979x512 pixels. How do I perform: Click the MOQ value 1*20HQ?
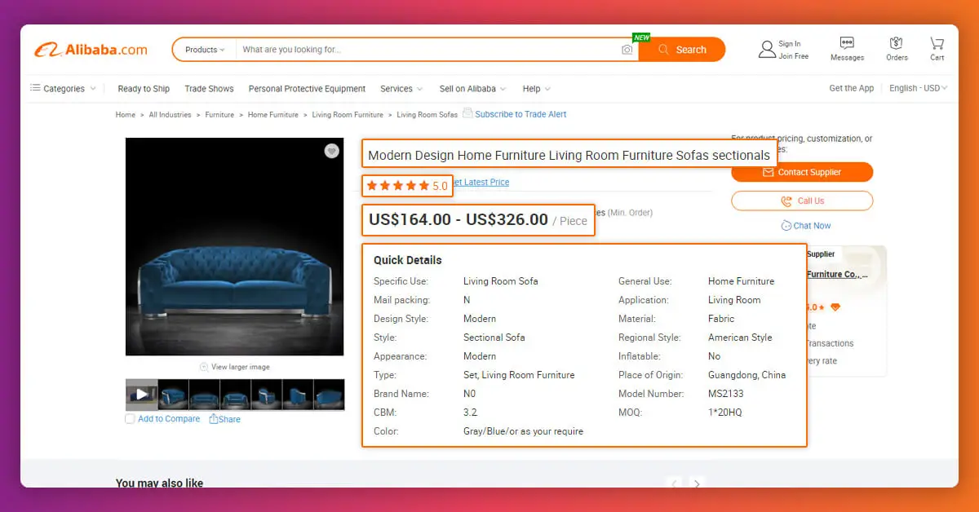point(726,413)
